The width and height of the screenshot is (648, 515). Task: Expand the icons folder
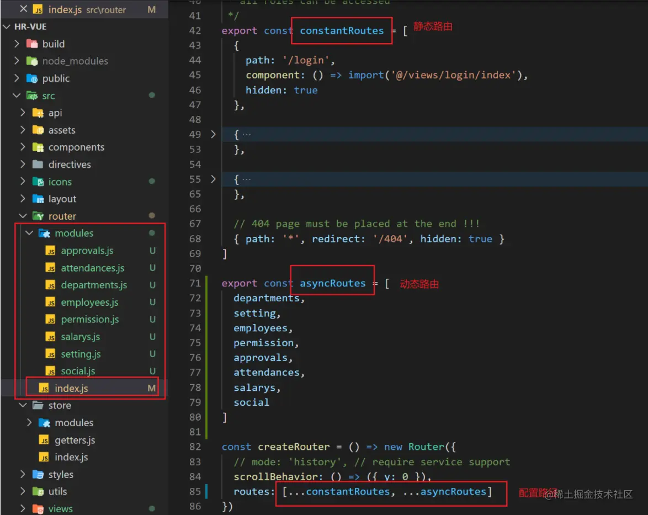pos(23,182)
